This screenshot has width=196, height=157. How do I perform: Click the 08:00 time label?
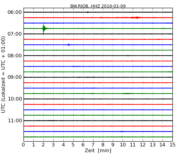[15, 56]
